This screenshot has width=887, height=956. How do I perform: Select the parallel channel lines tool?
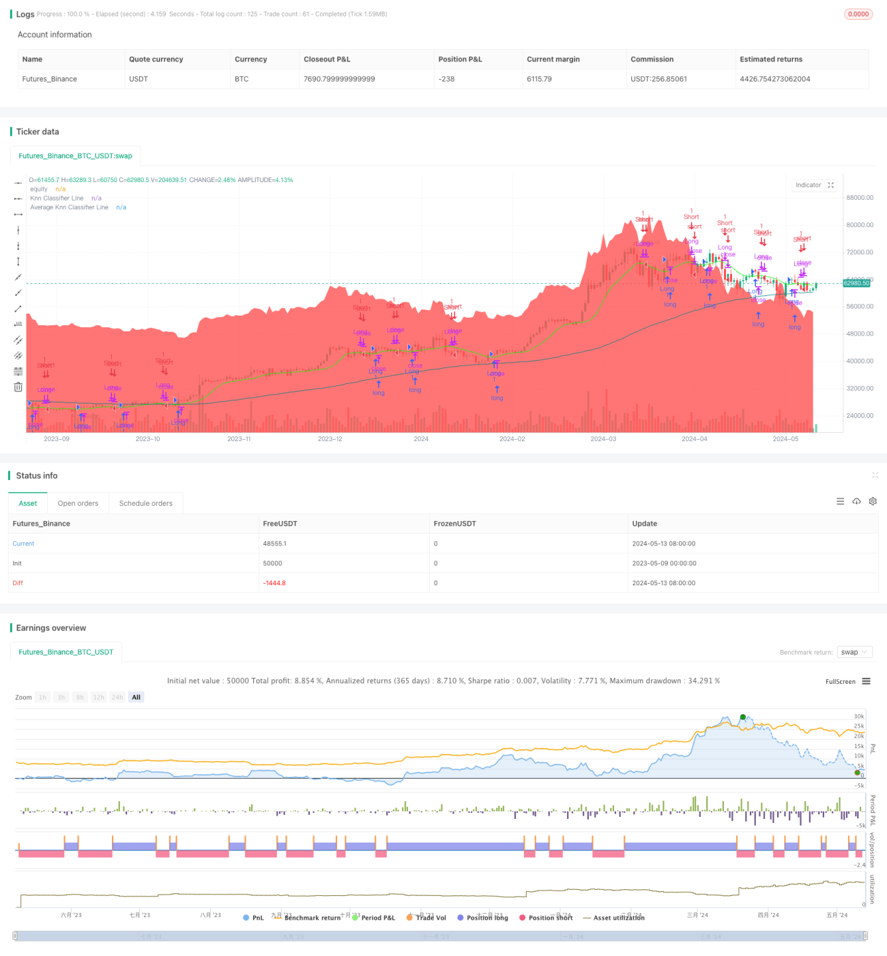pyautogui.click(x=18, y=340)
